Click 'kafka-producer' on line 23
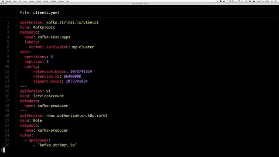Screen dimensions: 279x157 coord(53,130)
